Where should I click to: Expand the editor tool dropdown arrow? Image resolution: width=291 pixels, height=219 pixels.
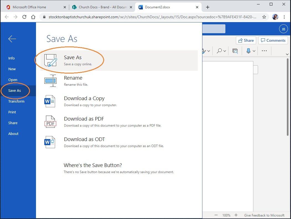[208, 51]
